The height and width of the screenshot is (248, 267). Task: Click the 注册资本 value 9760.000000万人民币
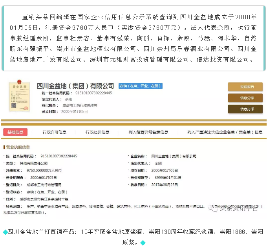coord(44,171)
